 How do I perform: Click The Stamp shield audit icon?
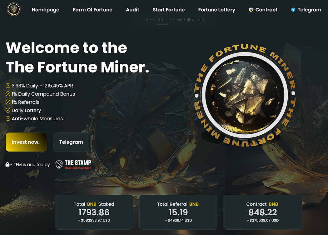point(59,164)
